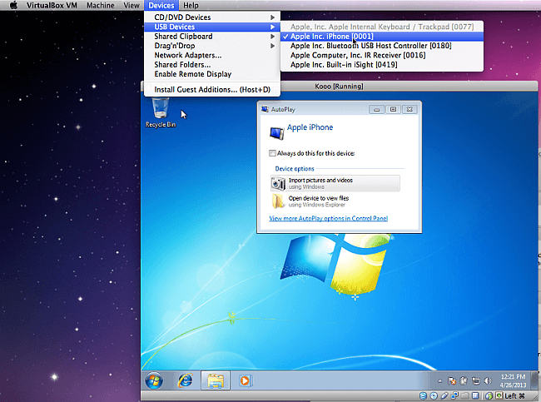This screenshot has height=402, width=541.
Task: Check 'Always do this for this device'
Action: pyautogui.click(x=272, y=153)
